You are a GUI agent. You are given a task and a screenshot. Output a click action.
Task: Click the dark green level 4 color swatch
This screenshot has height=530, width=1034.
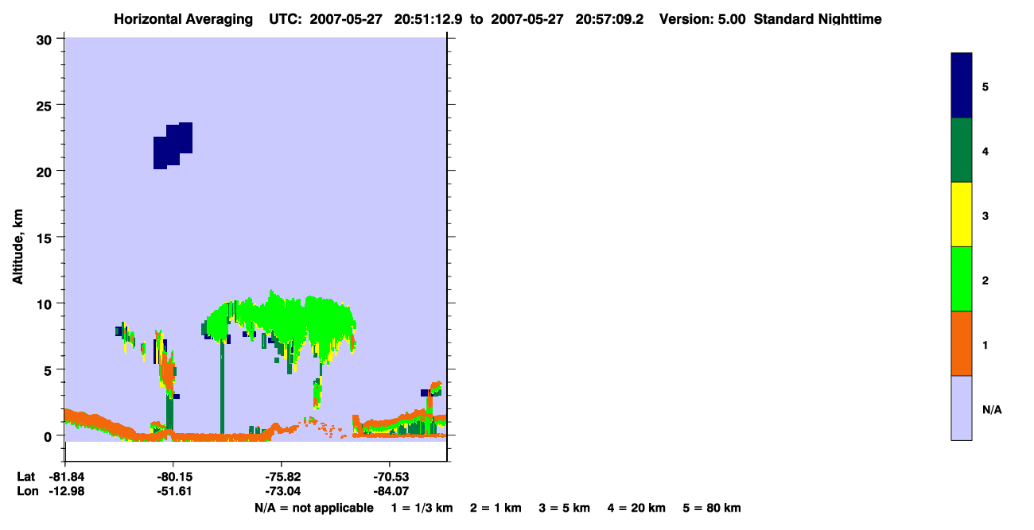click(962, 150)
